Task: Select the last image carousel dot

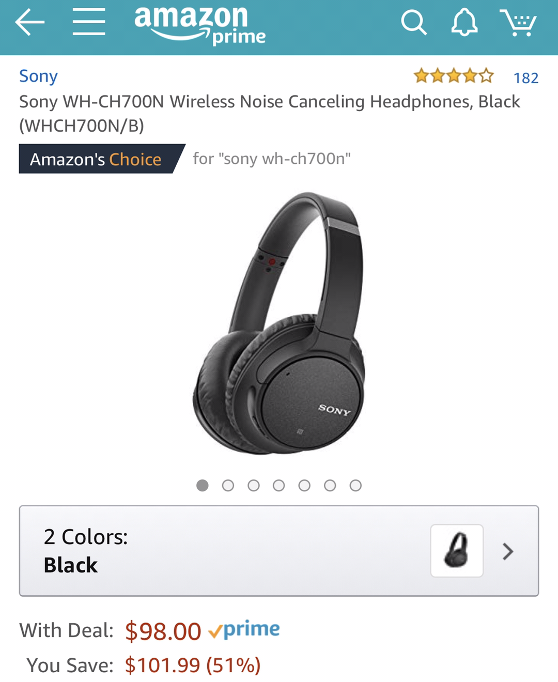Action: [355, 485]
